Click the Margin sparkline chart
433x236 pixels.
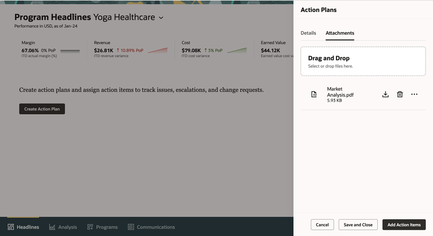pyautogui.click(x=70, y=50)
